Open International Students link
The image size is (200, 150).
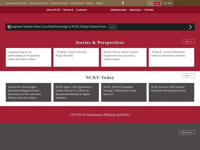[16, 3]
